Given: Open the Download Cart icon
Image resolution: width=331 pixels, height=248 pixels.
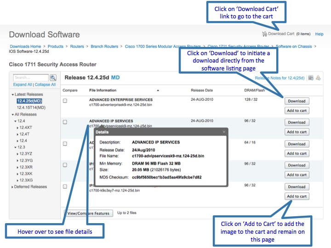Looking at the screenshot, I should (x=264, y=34).
